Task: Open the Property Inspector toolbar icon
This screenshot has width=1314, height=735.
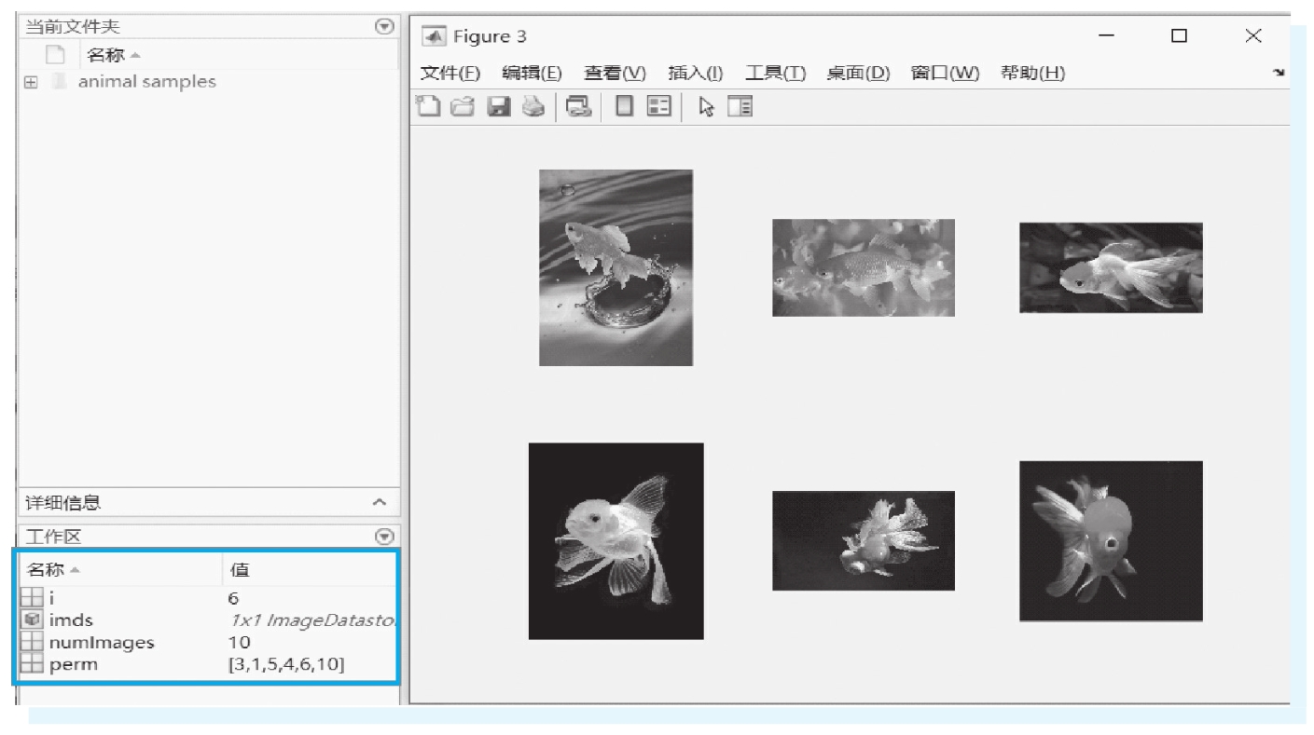Action: click(x=740, y=107)
